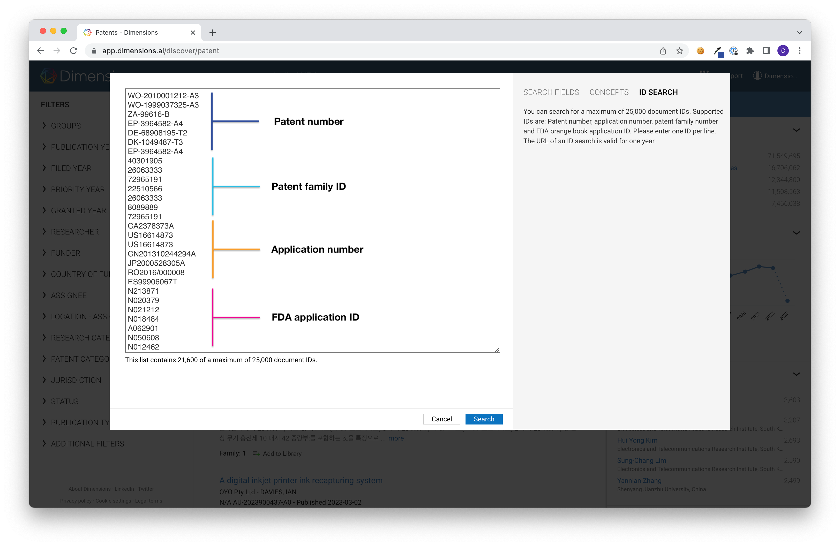The width and height of the screenshot is (840, 546).
Task: Open the Dimensions user account icon
Action: point(757,76)
